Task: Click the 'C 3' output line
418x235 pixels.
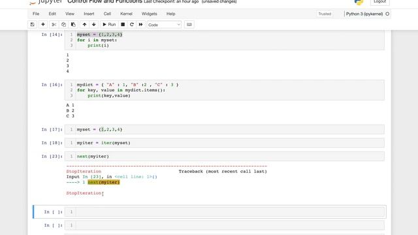Action: [71, 116]
